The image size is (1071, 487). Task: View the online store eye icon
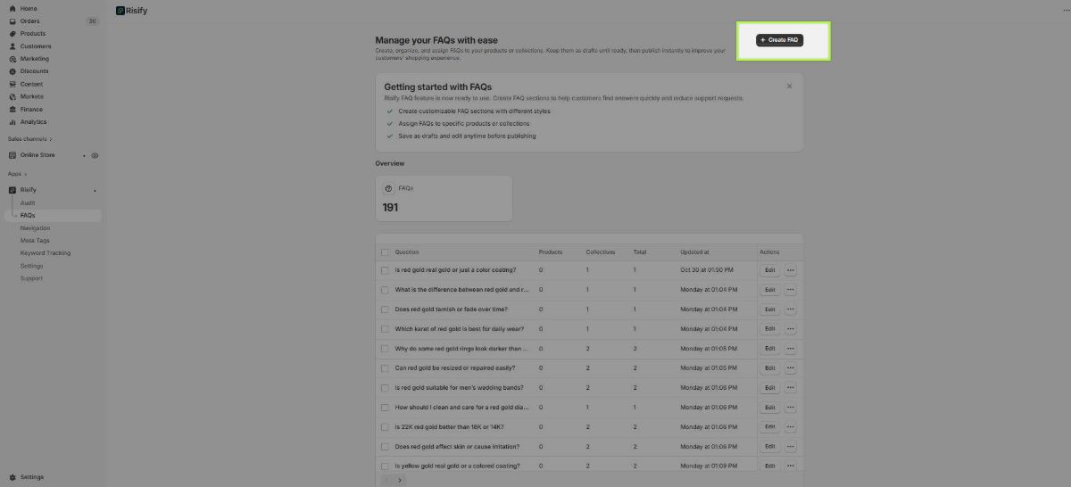pos(95,155)
